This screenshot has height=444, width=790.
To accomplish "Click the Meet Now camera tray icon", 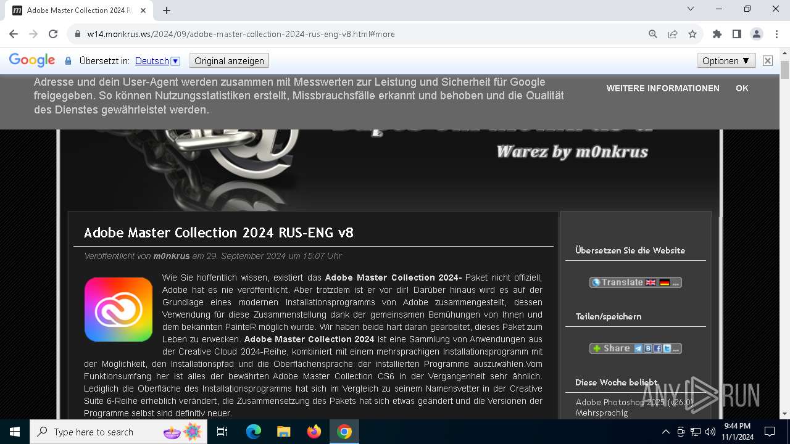I will (x=681, y=432).
